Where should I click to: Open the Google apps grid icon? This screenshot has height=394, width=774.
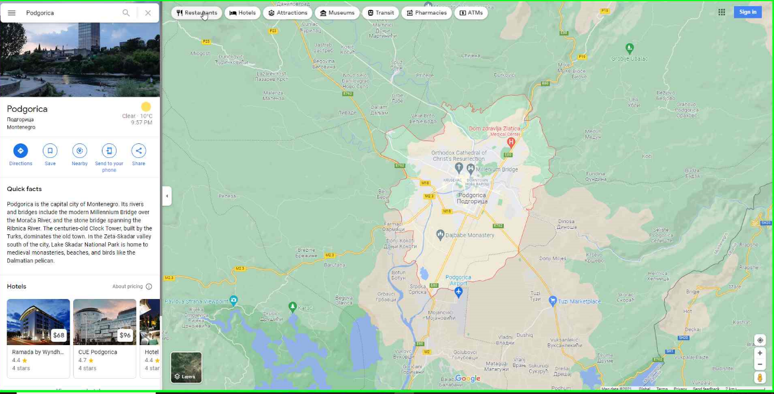(x=722, y=12)
